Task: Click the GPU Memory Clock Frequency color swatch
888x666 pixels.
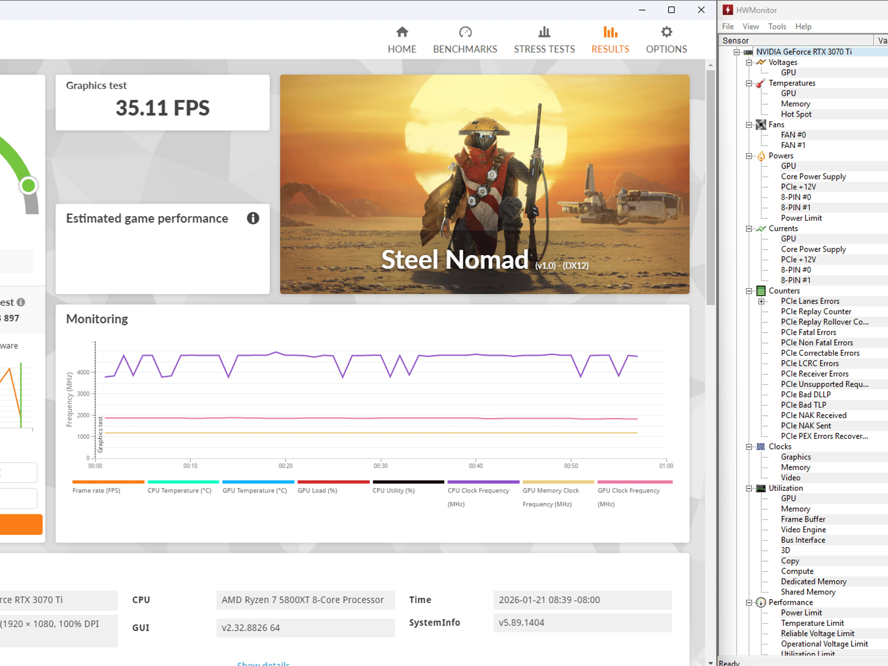Action: (558, 482)
